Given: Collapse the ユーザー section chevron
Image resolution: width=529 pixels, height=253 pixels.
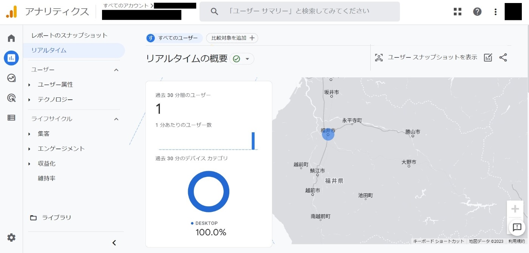Looking at the screenshot, I should (116, 70).
